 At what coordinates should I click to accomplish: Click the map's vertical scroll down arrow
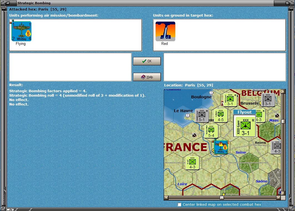pos(283,193)
